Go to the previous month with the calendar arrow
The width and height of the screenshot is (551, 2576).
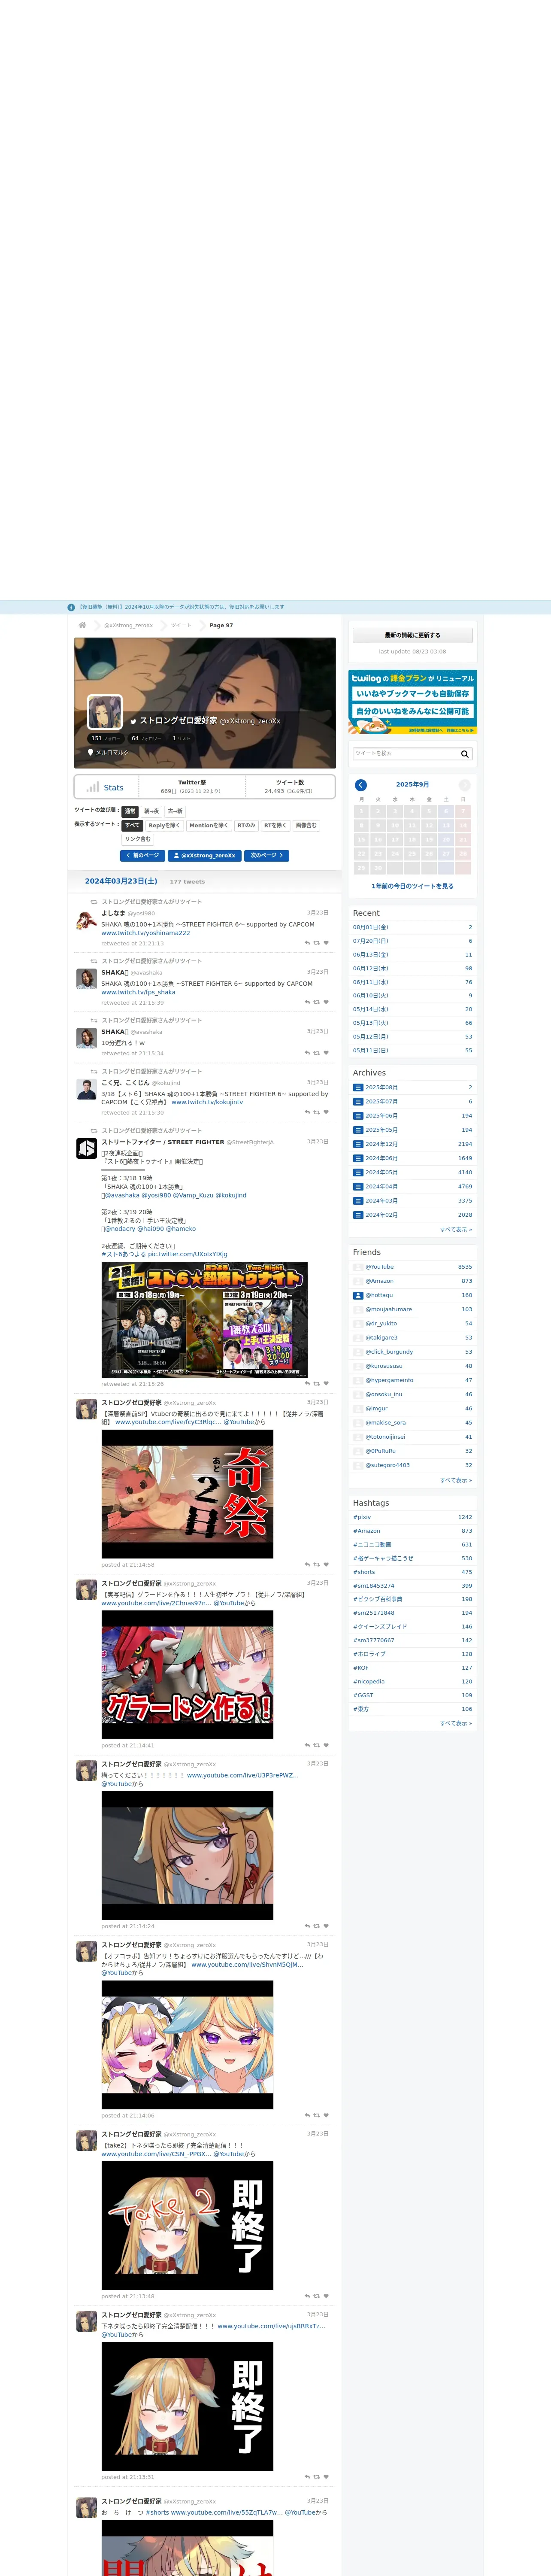(x=361, y=785)
